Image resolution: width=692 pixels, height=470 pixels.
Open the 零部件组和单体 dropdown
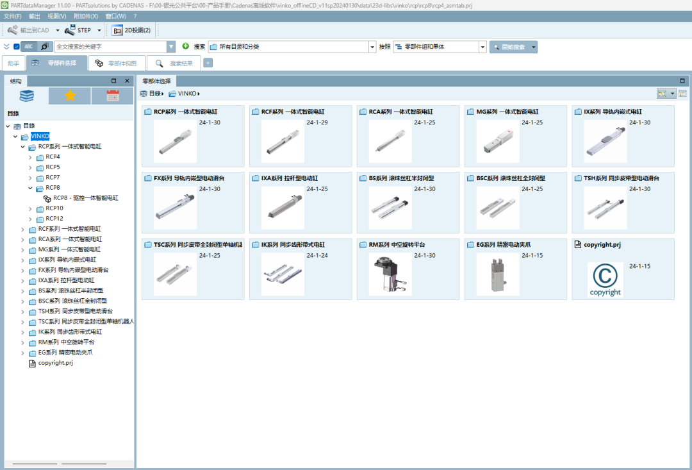(x=482, y=47)
